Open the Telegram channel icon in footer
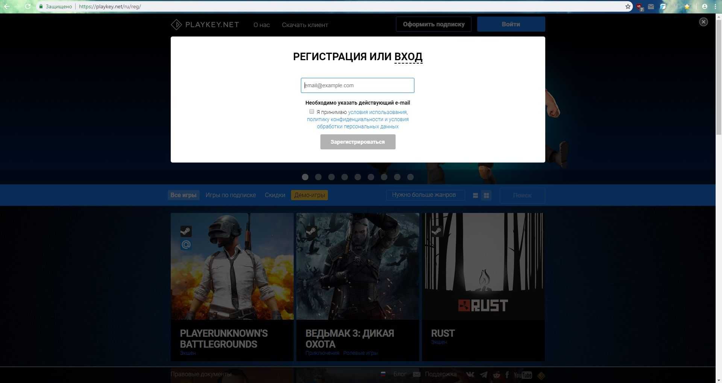 pos(484,375)
